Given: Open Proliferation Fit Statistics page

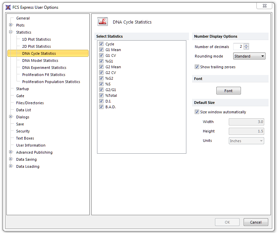Looking at the screenshot, I should click(x=43, y=75).
